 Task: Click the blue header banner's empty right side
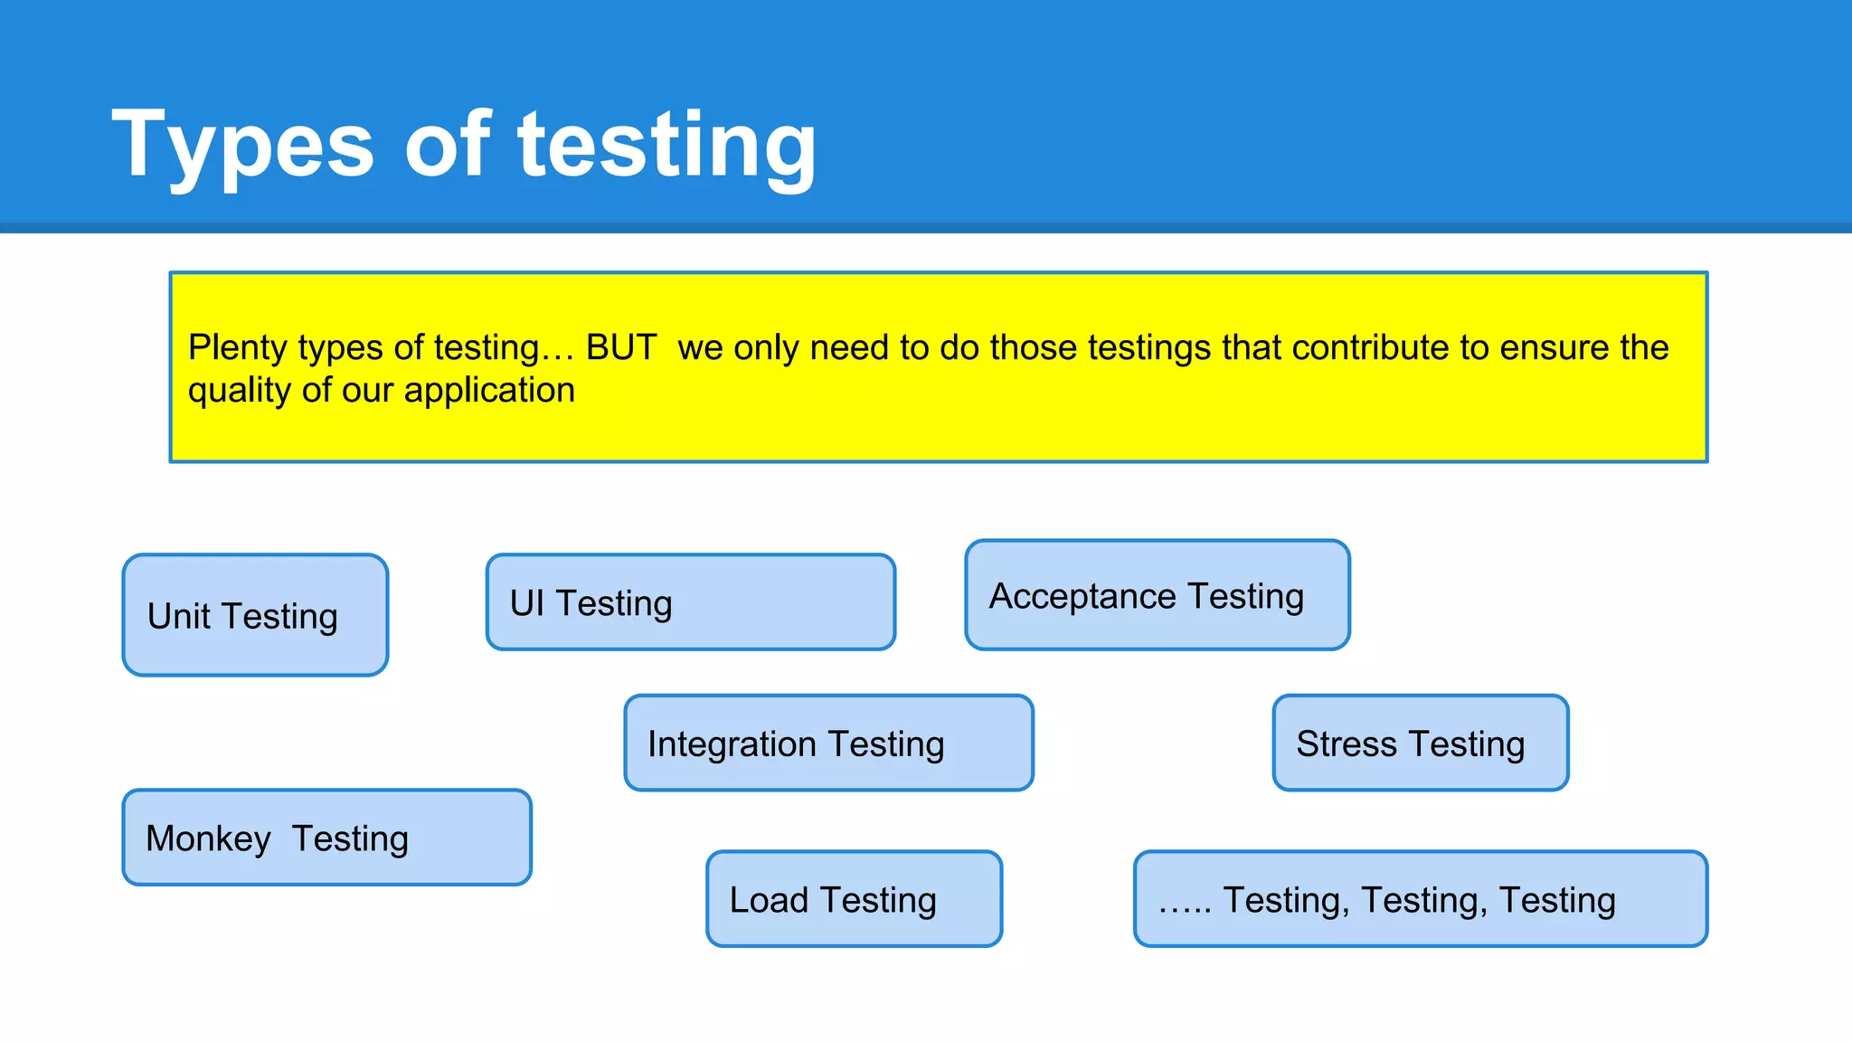pos(1356,109)
